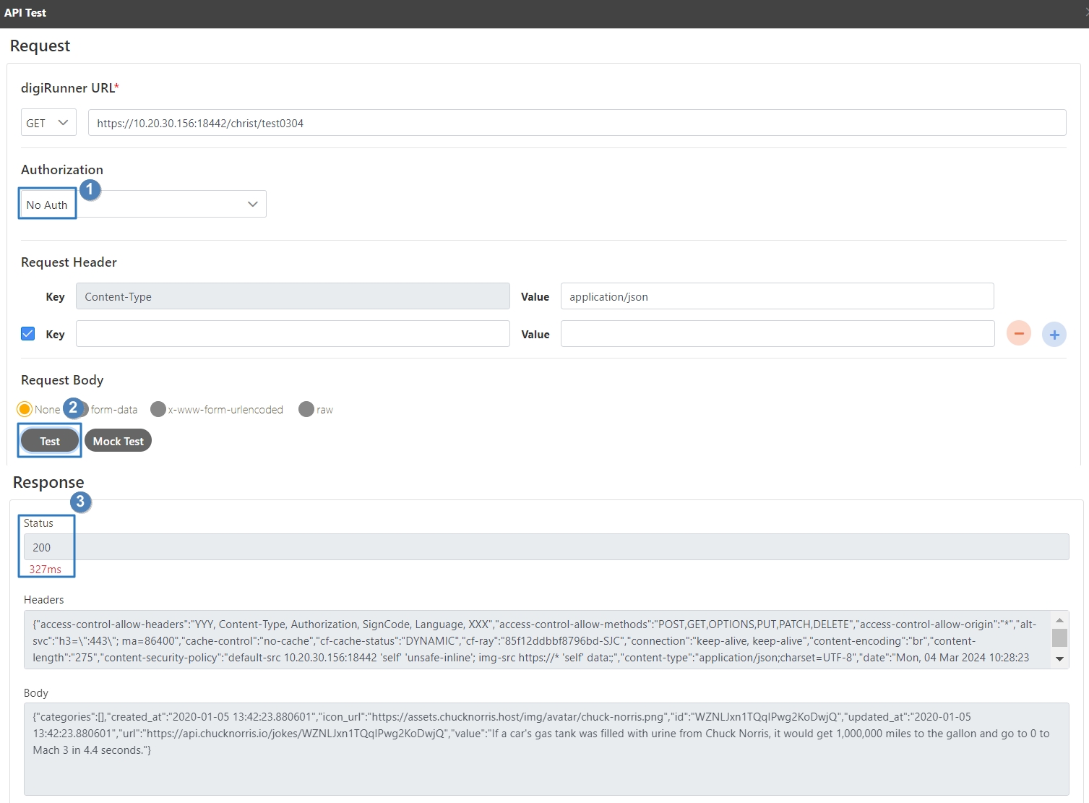Click the empty second Key input field
Viewport: 1089px width, 803px height.
293,334
